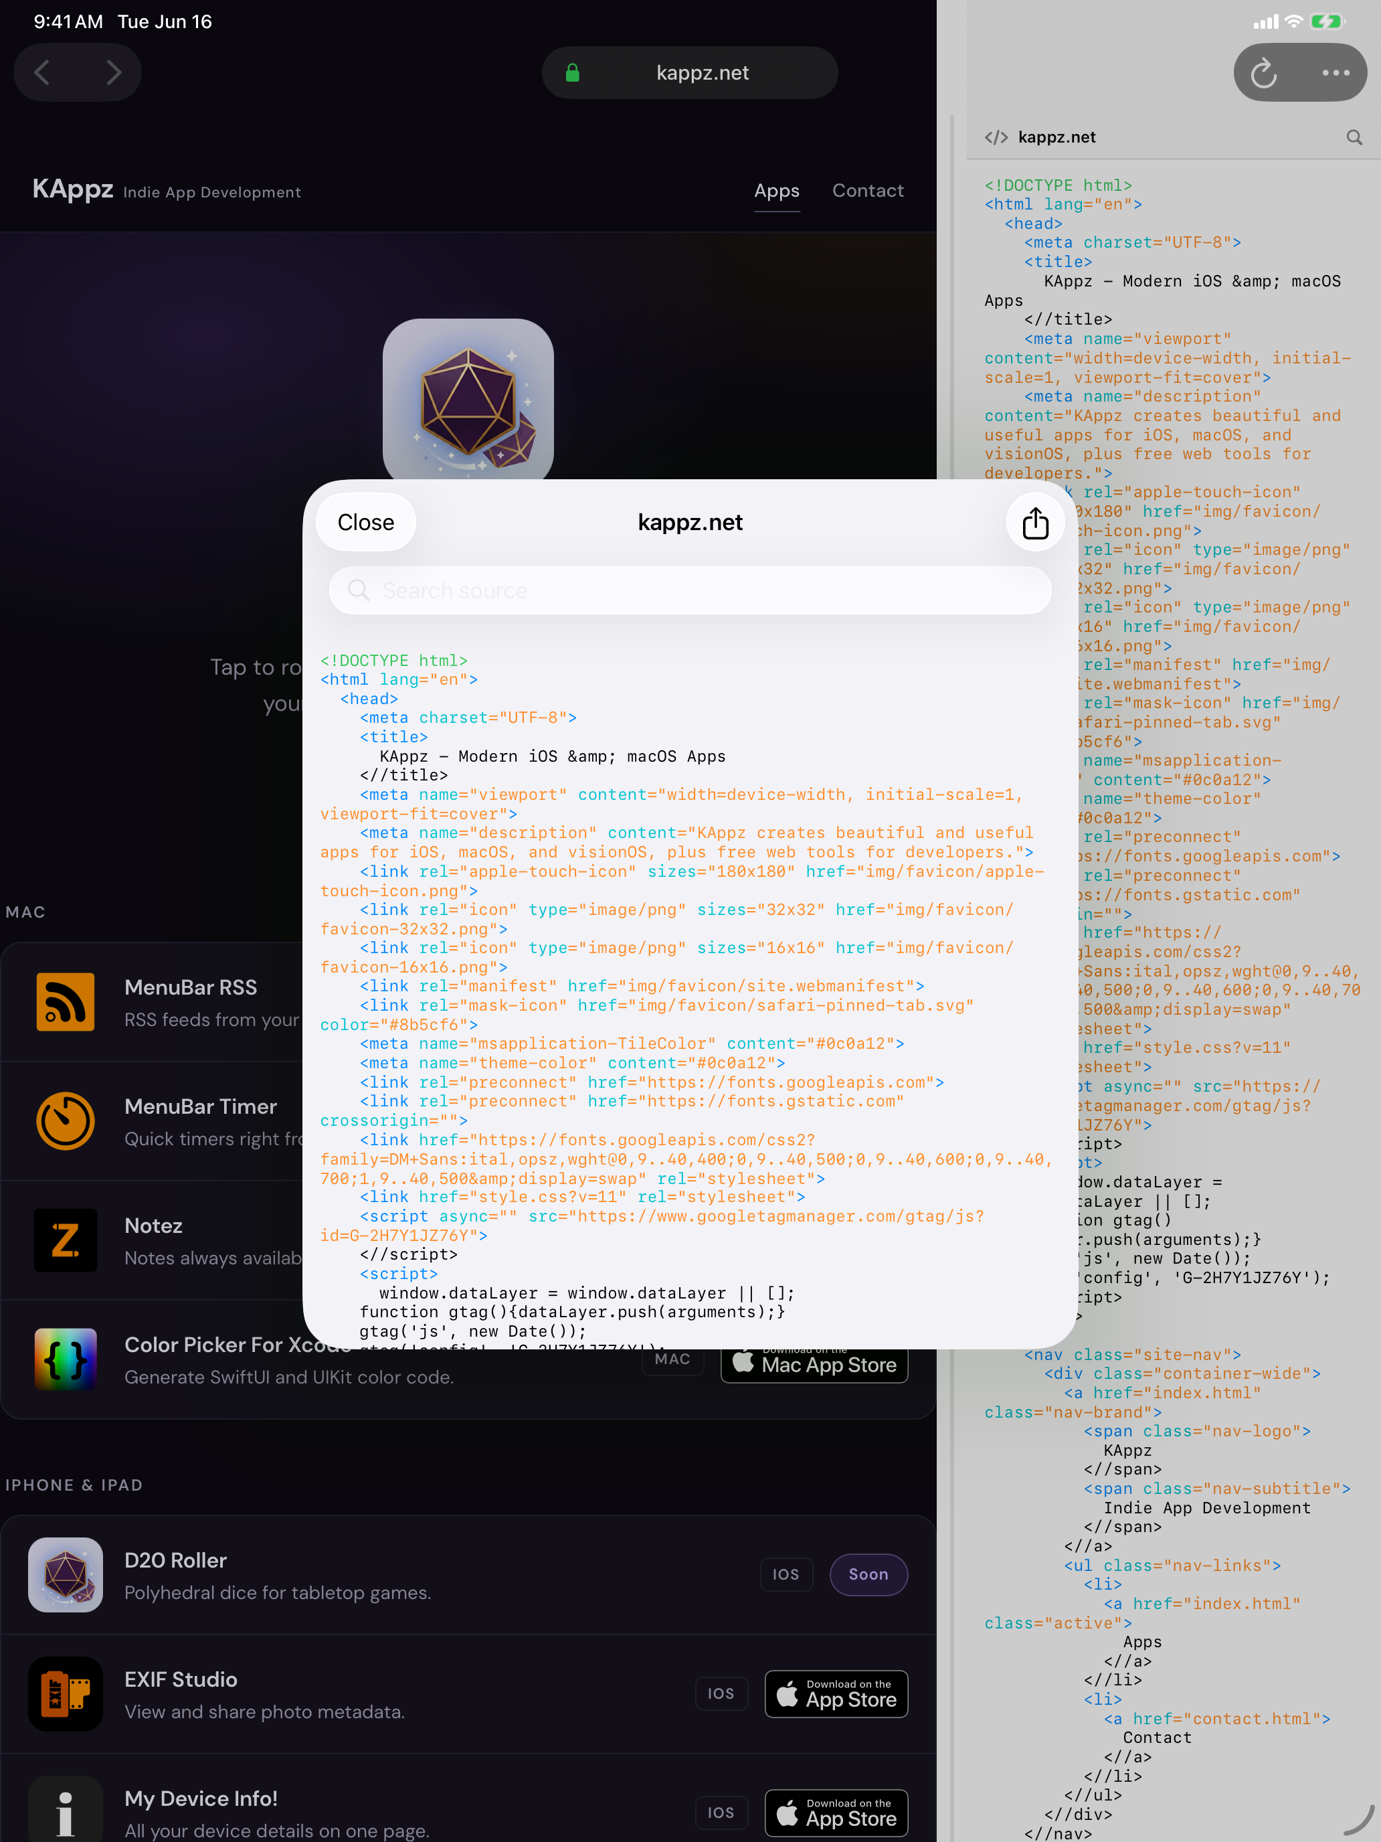The height and width of the screenshot is (1842, 1381).
Task: Open App Store badge for My Device Info
Action: 836,1813
